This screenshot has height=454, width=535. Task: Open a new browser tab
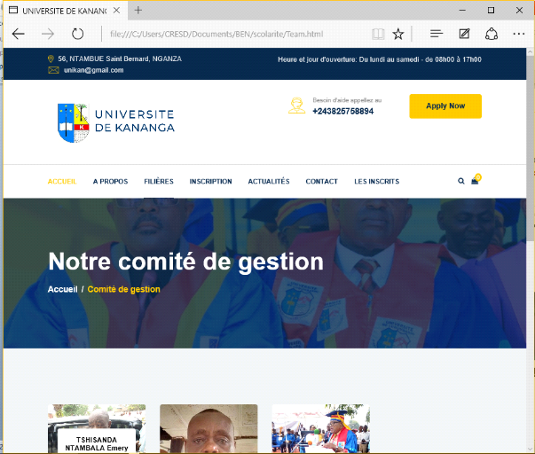(x=138, y=11)
